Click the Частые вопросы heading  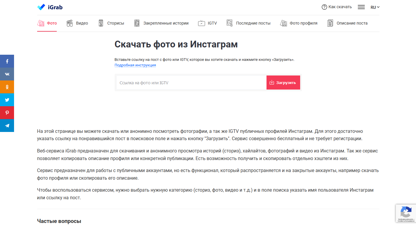[x=59, y=221]
